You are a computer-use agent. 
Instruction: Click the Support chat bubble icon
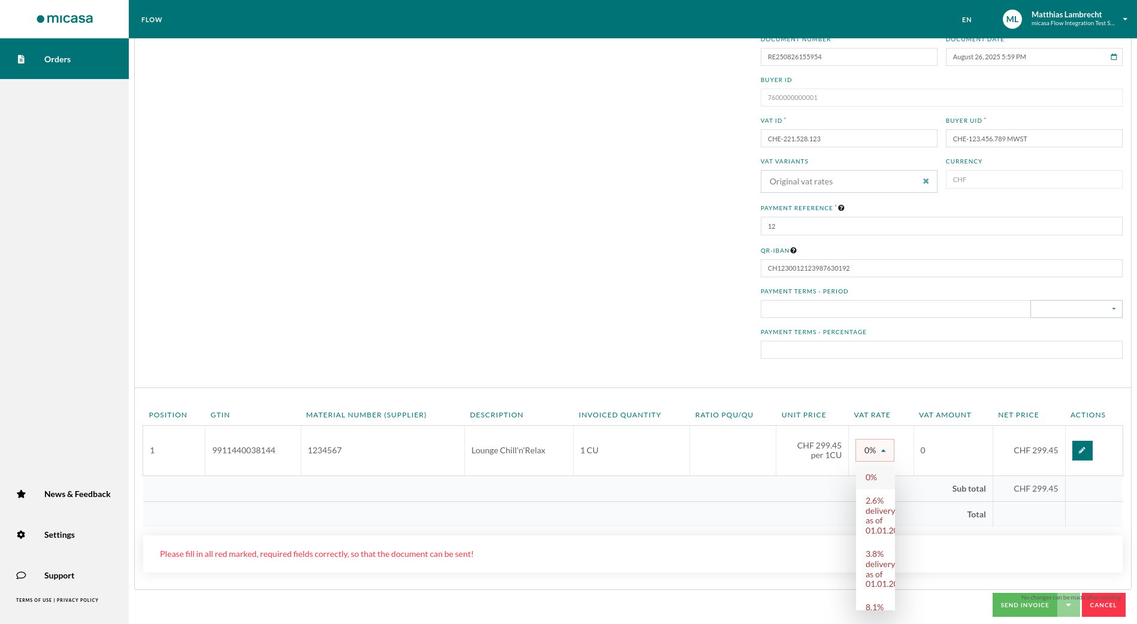[x=21, y=575]
